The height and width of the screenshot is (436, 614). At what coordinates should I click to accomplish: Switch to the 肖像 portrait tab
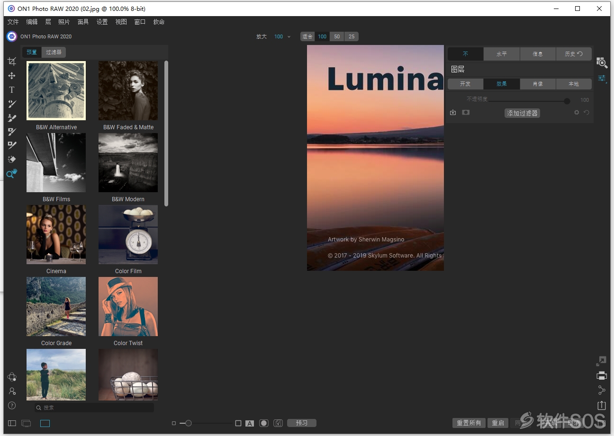click(x=538, y=84)
